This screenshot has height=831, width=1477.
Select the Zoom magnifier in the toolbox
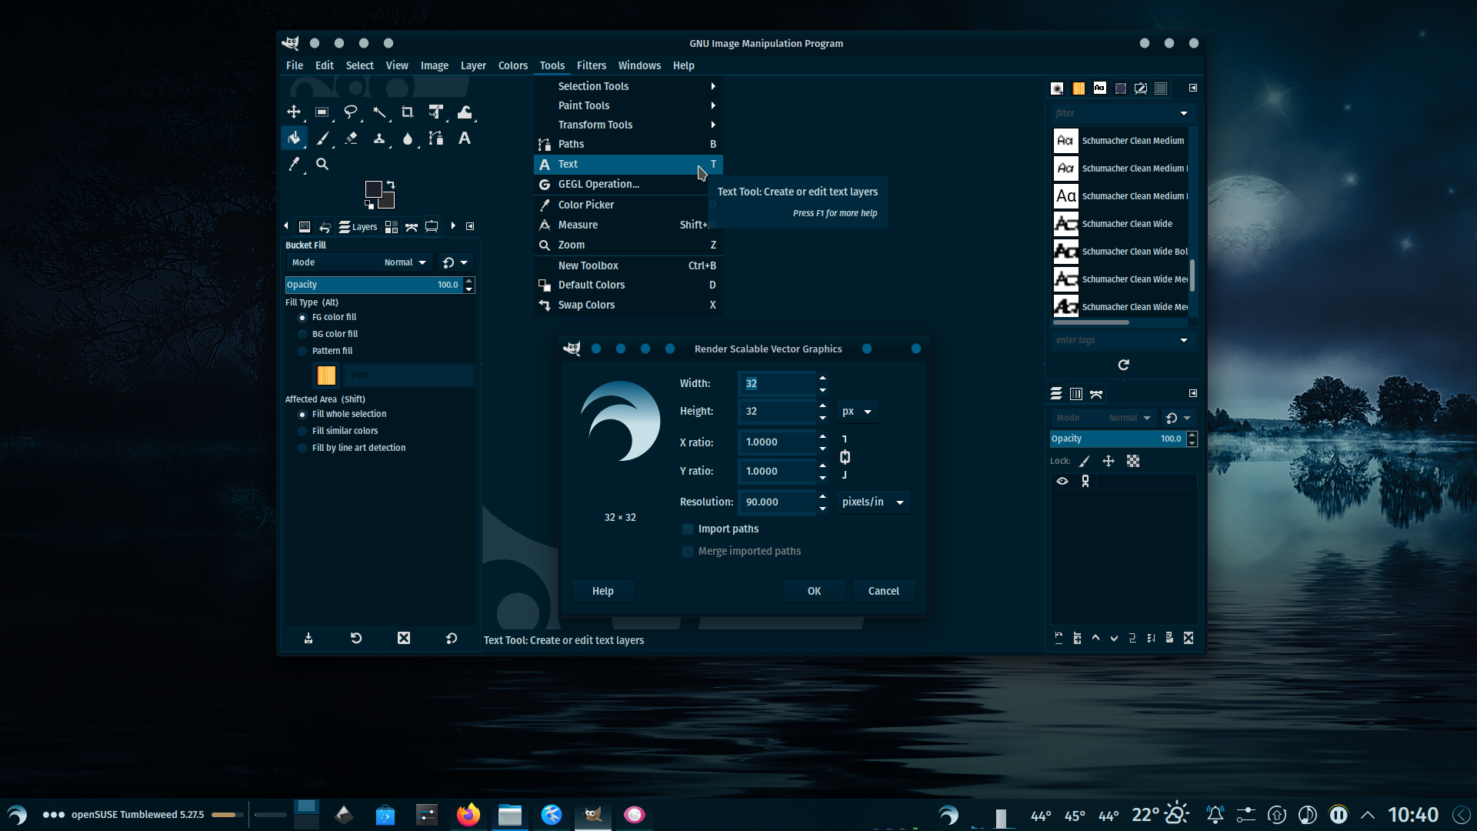click(322, 164)
